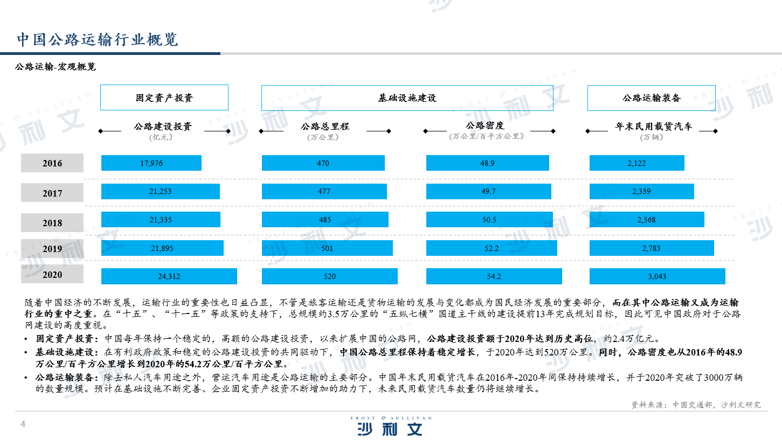Click the source note 资料来源：中国交通部，沙利文研究
The image size is (782, 440).
click(x=696, y=405)
